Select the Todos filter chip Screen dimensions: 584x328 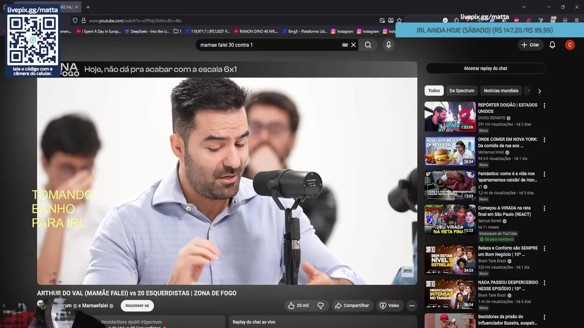pyautogui.click(x=434, y=91)
